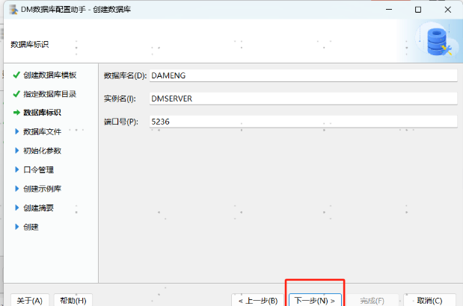The height and width of the screenshot is (306, 463).
Task: Click blue triangle beside 口令管理
Action: 17,169
